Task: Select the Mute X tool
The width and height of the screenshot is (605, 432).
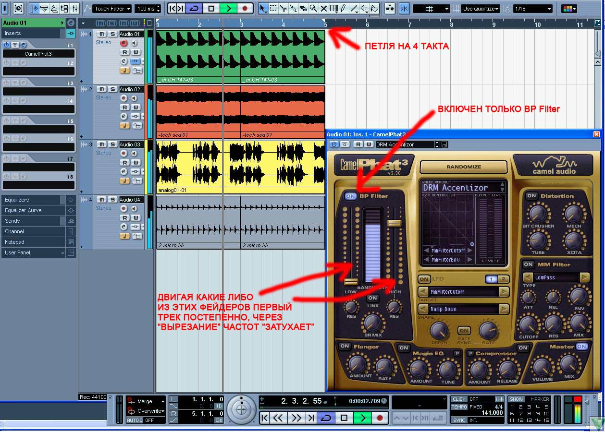Action: pos(323,9)
